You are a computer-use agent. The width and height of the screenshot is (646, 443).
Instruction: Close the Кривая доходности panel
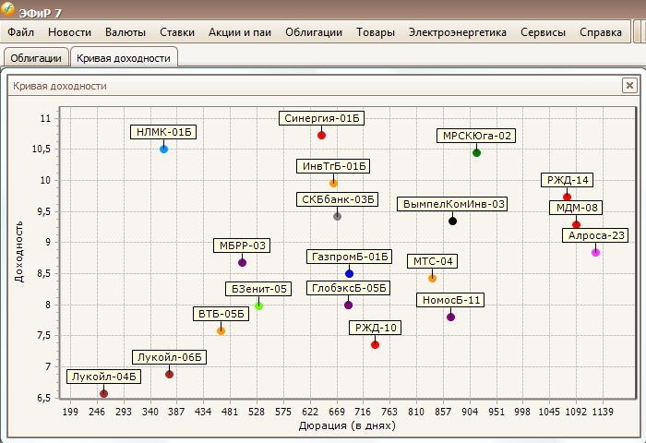pos(629,86)
